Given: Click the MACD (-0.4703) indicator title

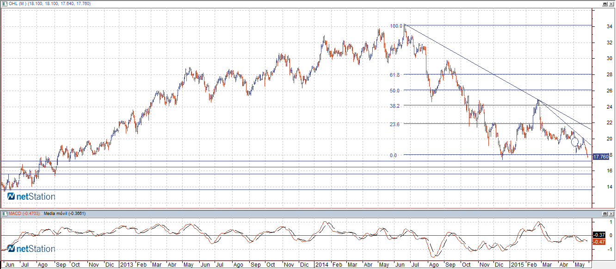Looking at the screenshot, I should click(23, 214).
